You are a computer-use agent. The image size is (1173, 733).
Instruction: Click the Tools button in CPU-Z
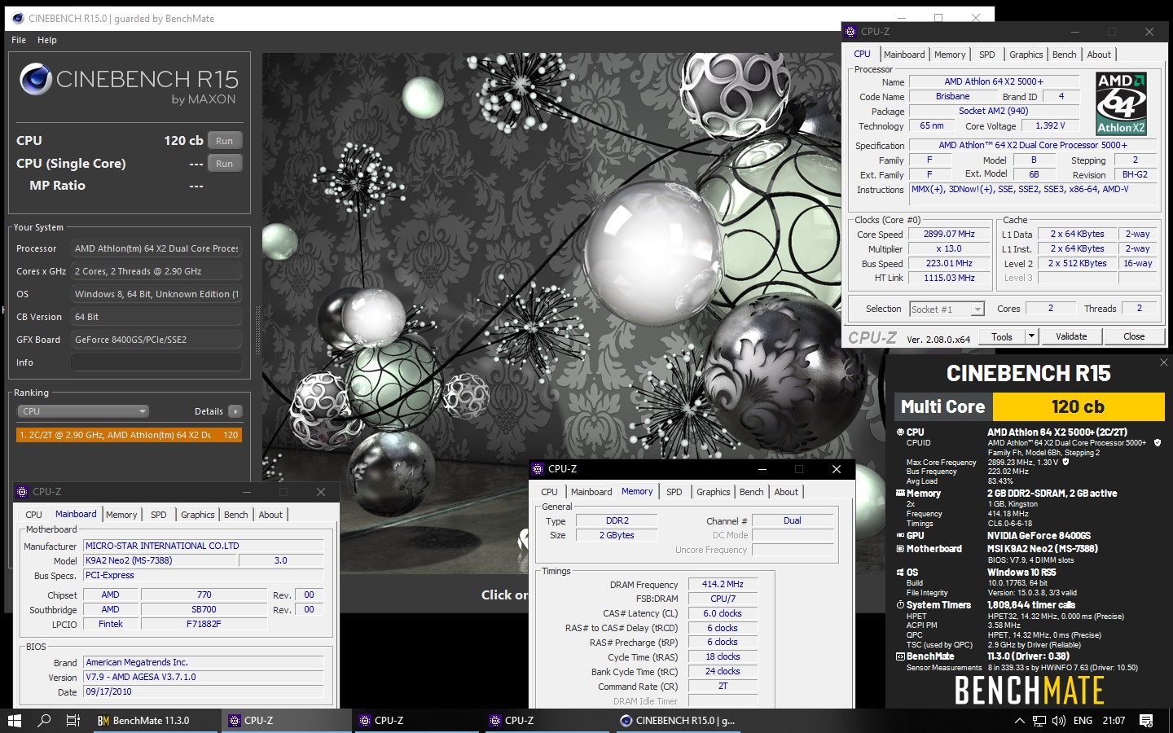1002,336
